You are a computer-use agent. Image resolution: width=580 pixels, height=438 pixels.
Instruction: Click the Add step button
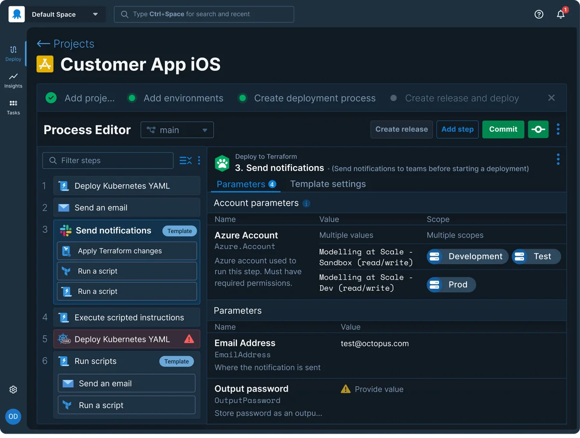458,129
